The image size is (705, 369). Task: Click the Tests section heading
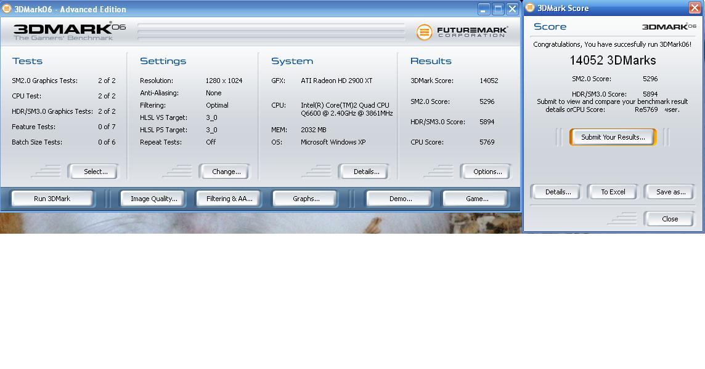pyautogui.click(x=28, y=61)
